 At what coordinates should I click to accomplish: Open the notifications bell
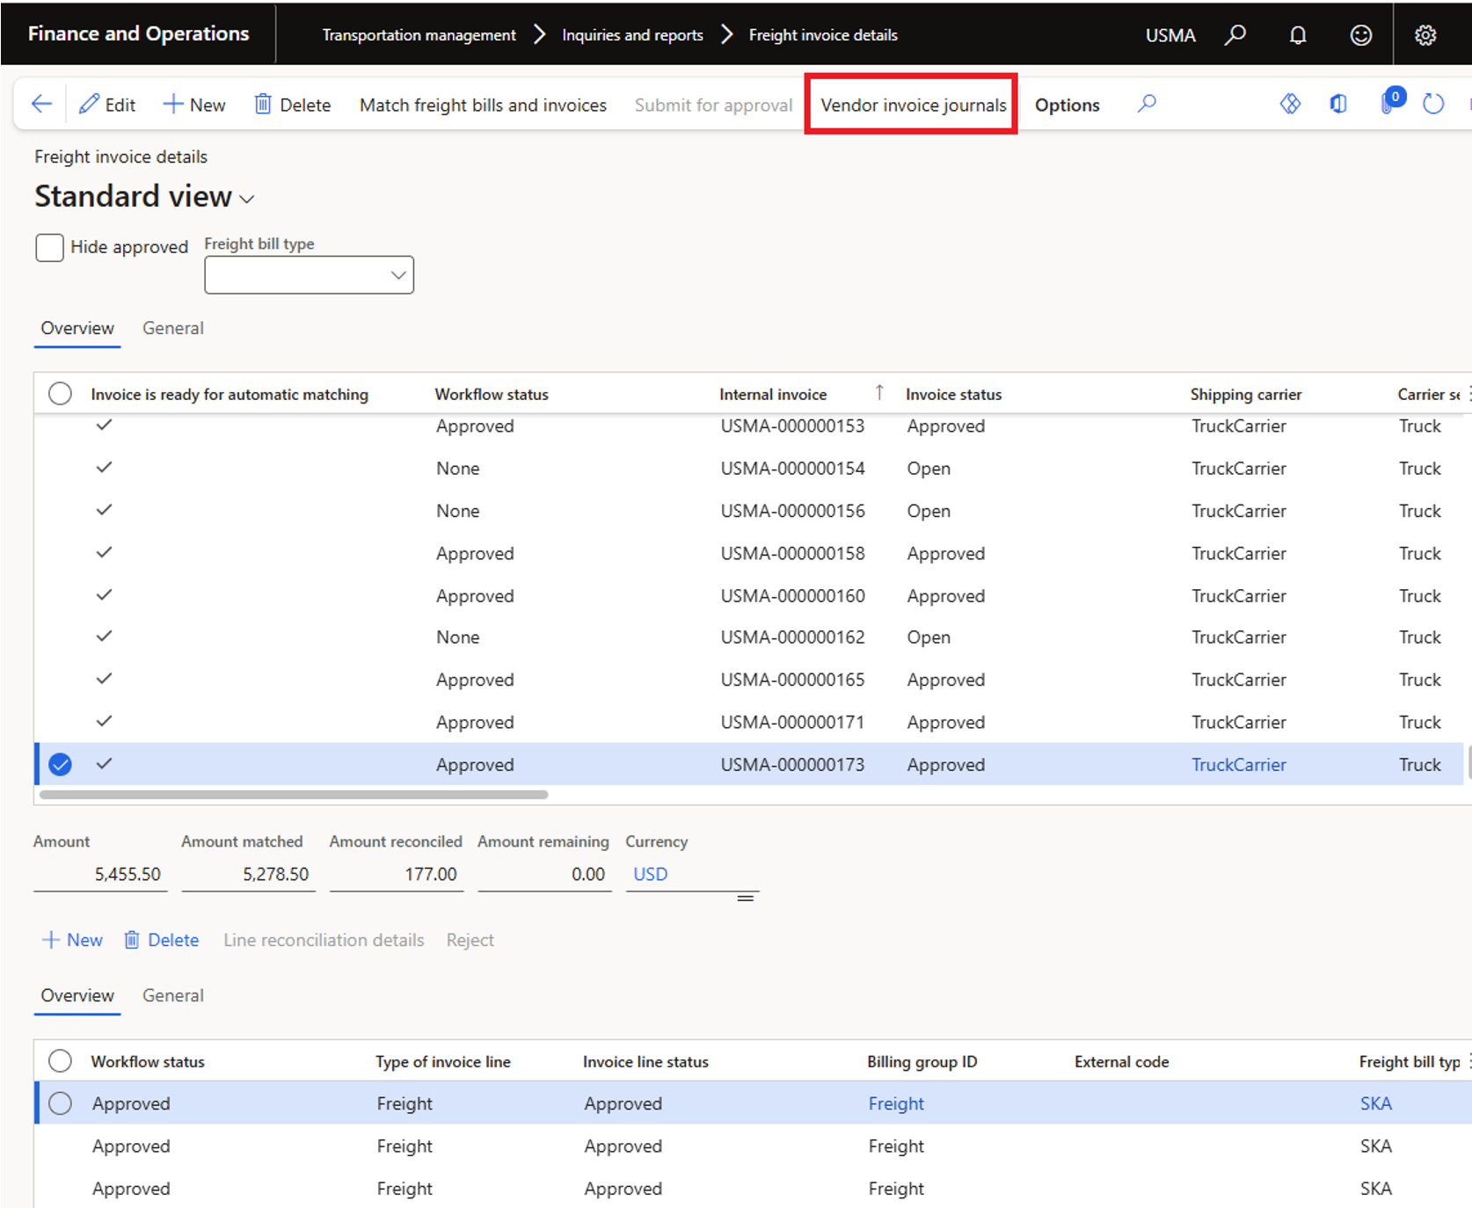(1298, 35)
